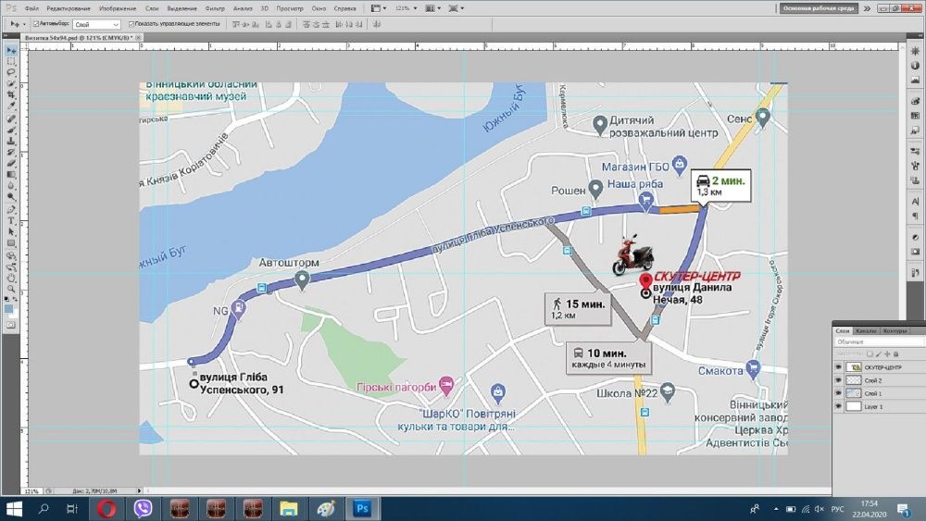Open the Character panel icon

(915, 202)
